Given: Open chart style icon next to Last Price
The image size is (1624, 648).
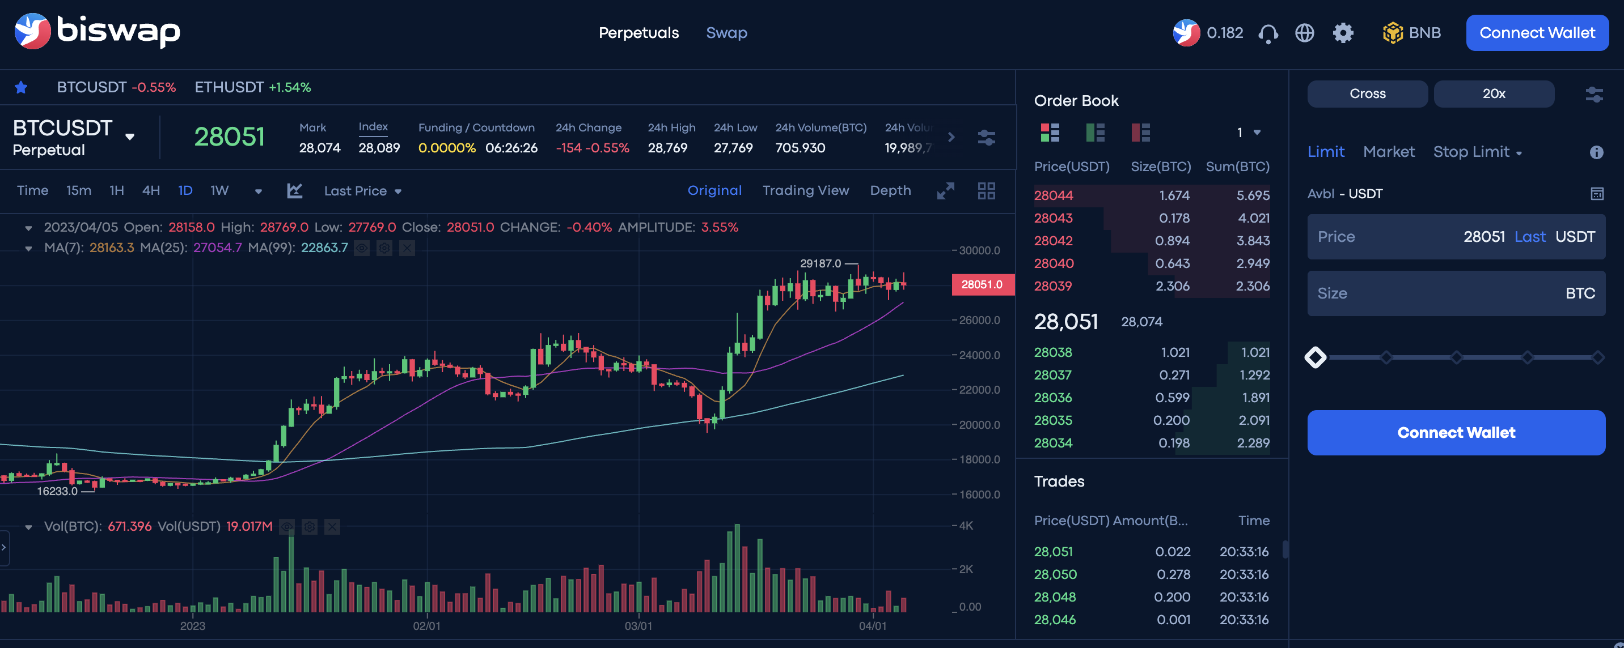Looking at the screenshot, I should click(x=294, y=191).
